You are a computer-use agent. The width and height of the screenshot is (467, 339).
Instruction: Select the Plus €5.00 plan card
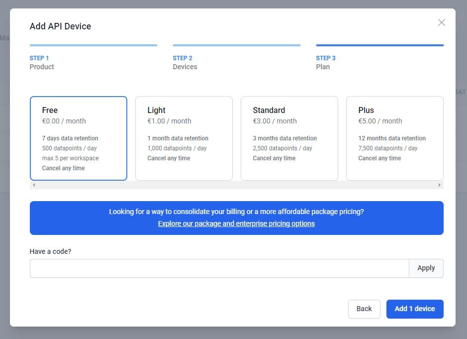(x=394, y=138)
